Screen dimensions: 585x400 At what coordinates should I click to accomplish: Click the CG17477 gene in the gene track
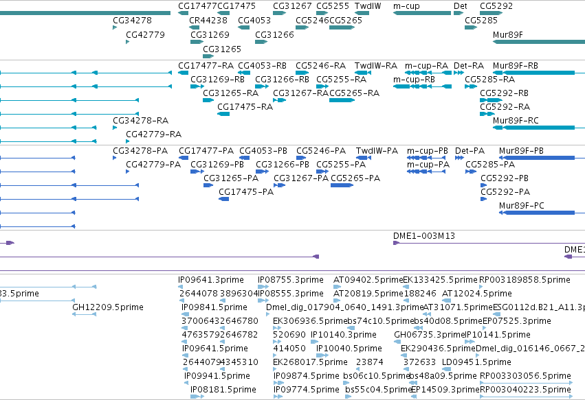[183, 13]
